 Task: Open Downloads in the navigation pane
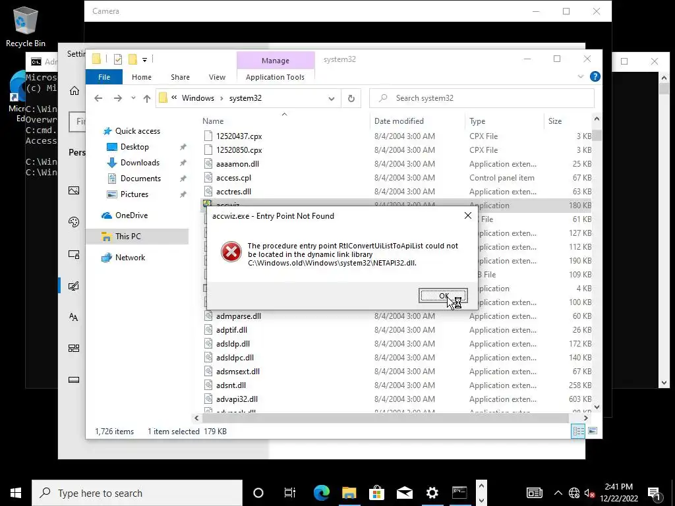[140, 163]
